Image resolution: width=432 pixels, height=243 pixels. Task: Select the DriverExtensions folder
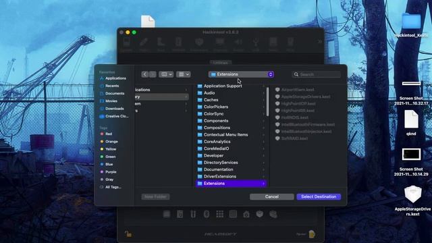231,176
